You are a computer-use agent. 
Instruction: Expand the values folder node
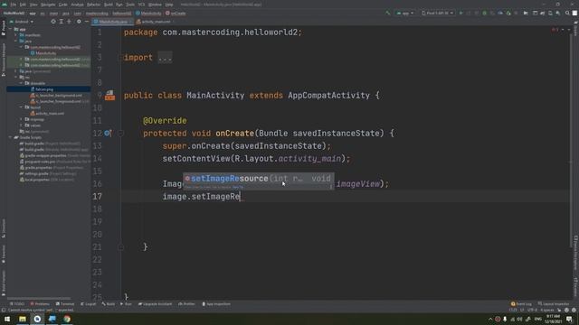click(22, 125)
